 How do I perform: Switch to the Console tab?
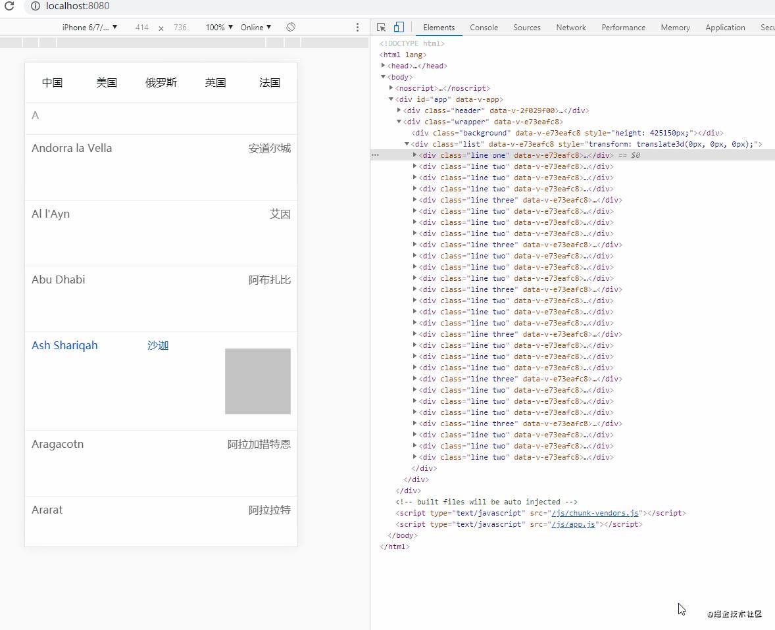(x=484, y=28)
